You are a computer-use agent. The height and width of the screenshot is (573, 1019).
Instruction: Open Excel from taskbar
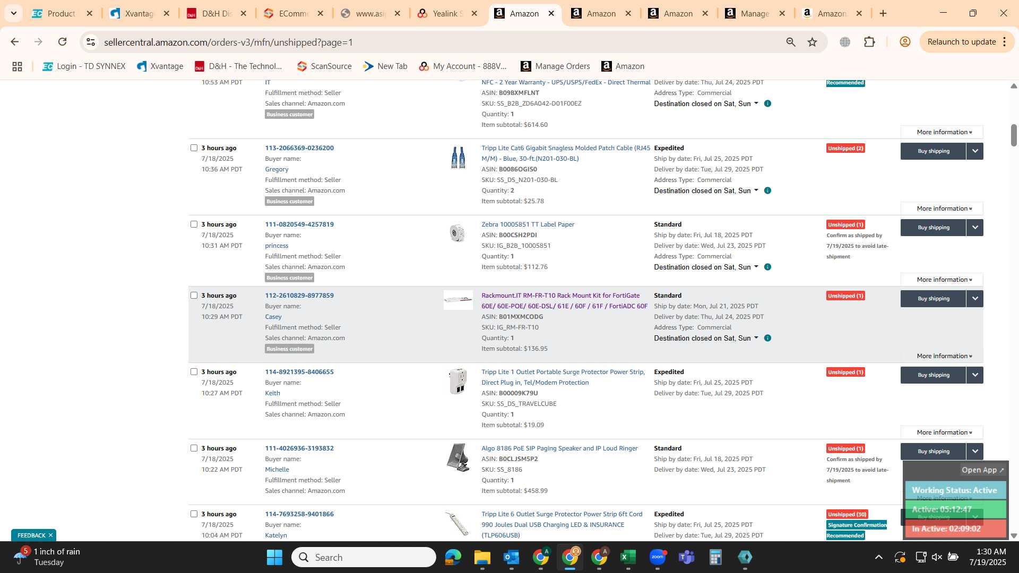pyautogui.click(x=628, y=557)
